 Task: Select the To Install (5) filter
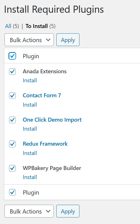41,26
